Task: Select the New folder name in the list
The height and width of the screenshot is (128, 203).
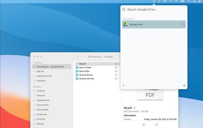Action: click(x=84, y=71)
